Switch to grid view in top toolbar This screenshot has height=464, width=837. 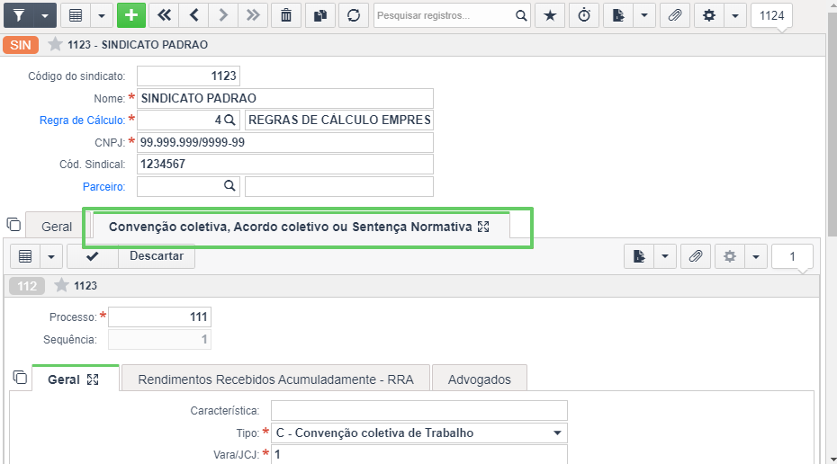(76, 15)
